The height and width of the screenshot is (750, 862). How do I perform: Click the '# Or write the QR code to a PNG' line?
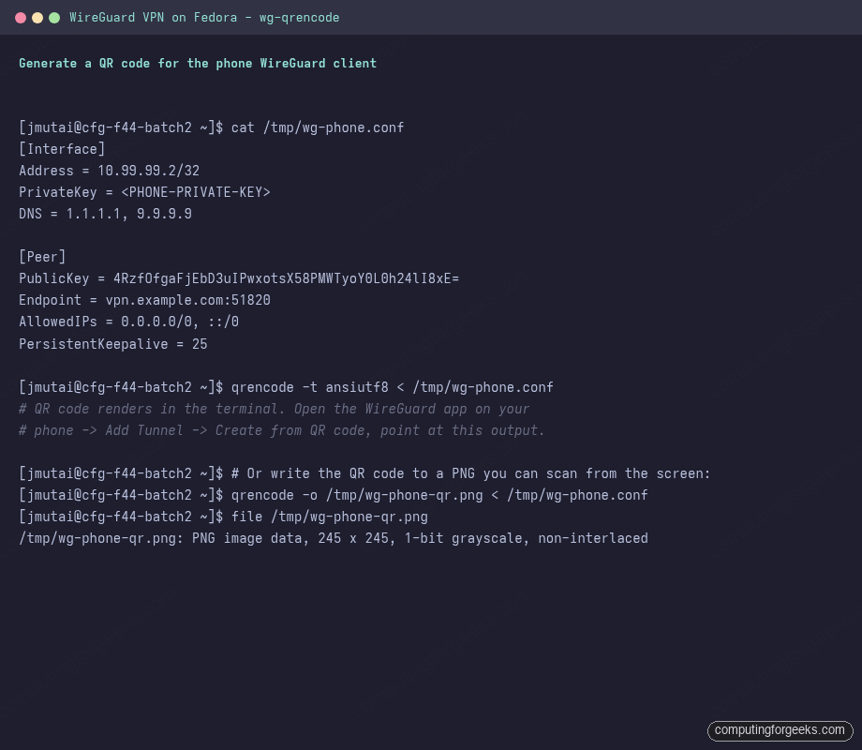[364, 473]
